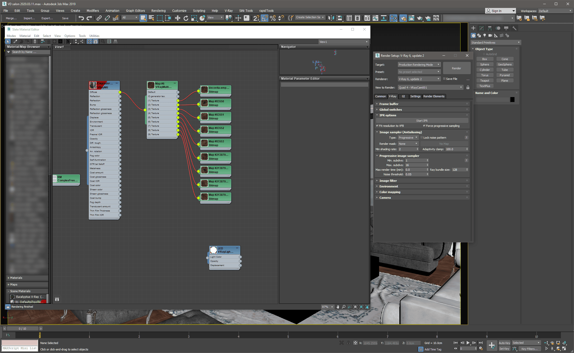
Task: Open the Renderer dropdown
Action: tap(419, 79)
